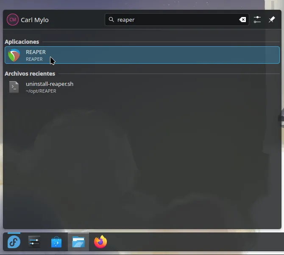Open Discover software store from taskbar
This screenshot has width=284, height=255.
point(56,242)
